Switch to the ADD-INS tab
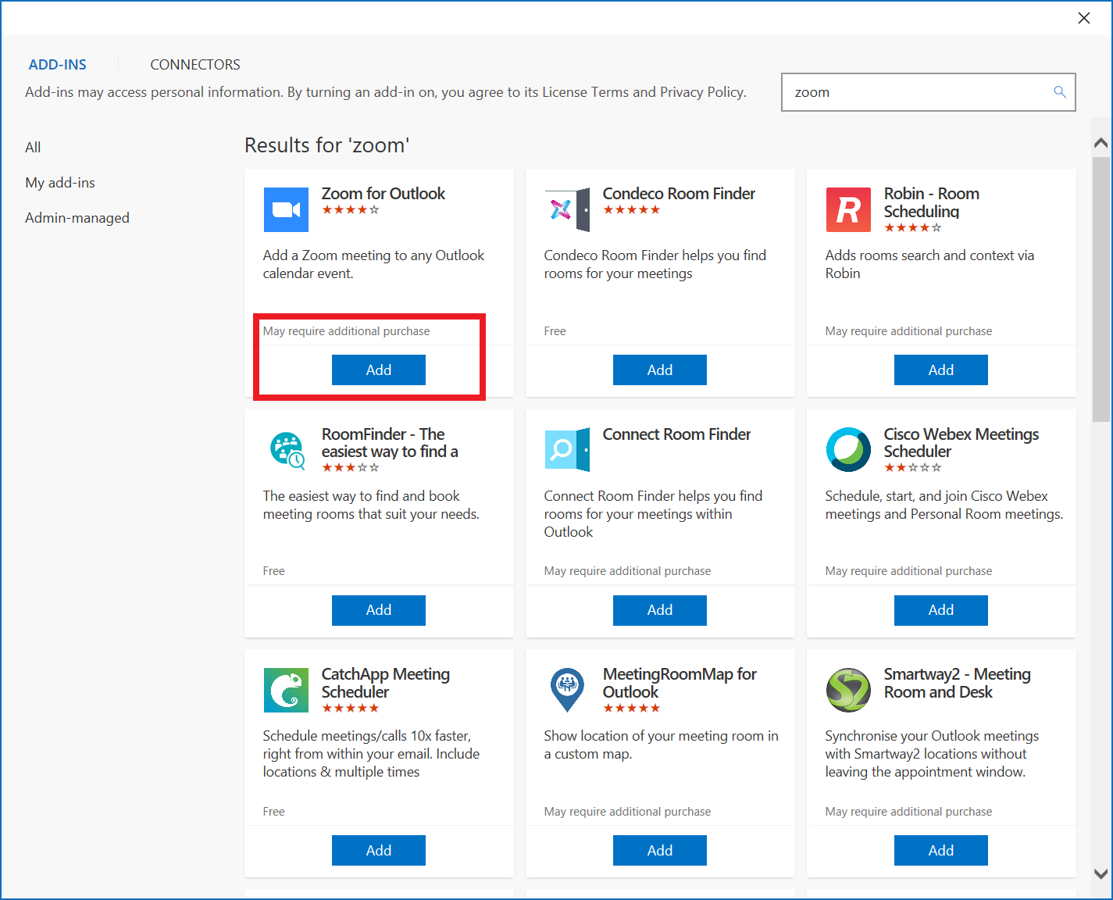Screen dimensions: 1113x900 pyautogui.click(x=58, y=65)
